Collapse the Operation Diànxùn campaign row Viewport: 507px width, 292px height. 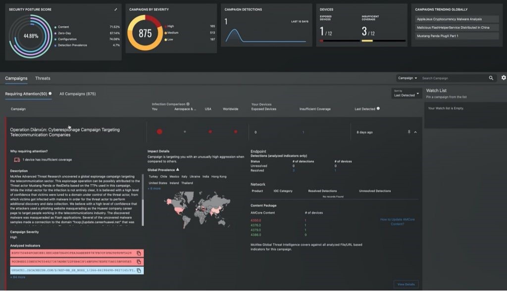tap(415, 132)
